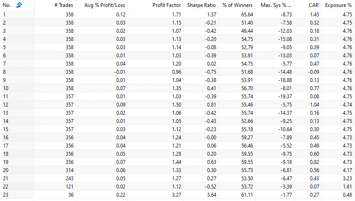Select row number 15 in No. column
Viewport: 355px width, 201px height.
(6, 129)
